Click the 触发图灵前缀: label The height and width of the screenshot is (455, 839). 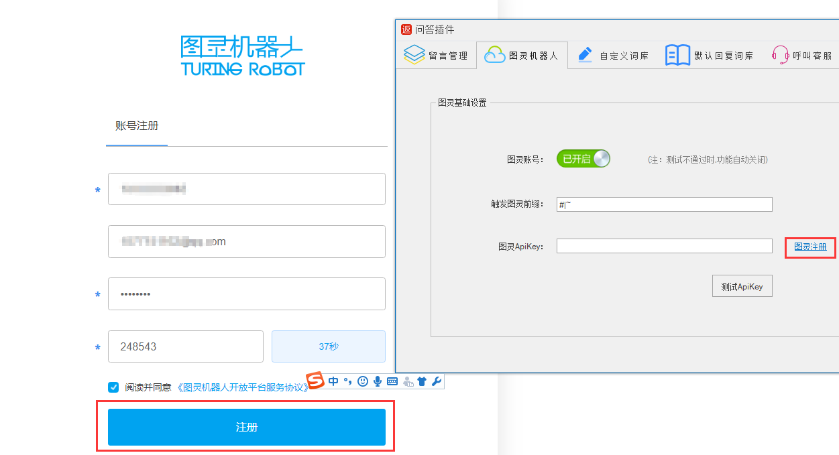coord(517,204)
